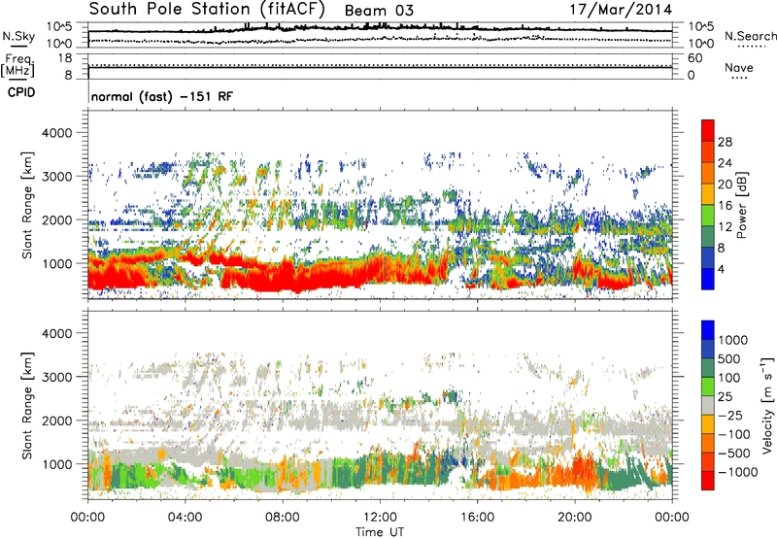The image size is (777, 538).
Task: Select the "Freq. [MHz]" axis label
Action: point(17,66)
